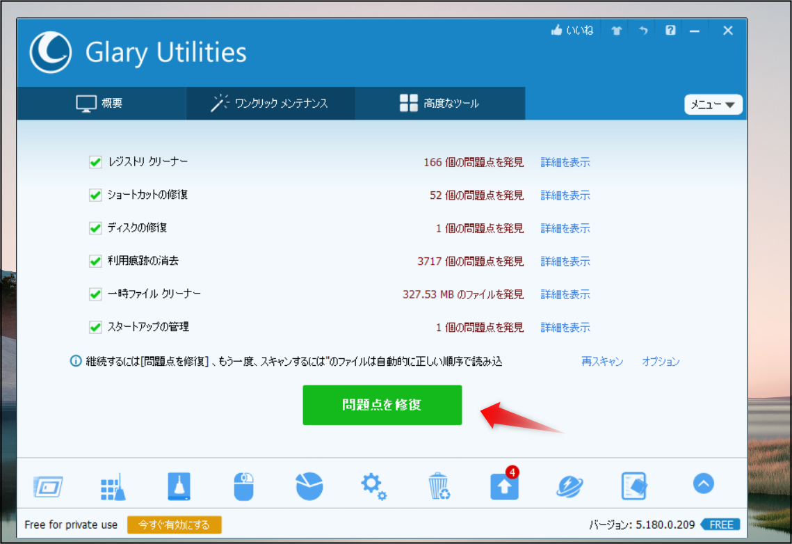Open the disk space pie chart icon
Viewport: 792px width, 544px height.
coord(309,486)
